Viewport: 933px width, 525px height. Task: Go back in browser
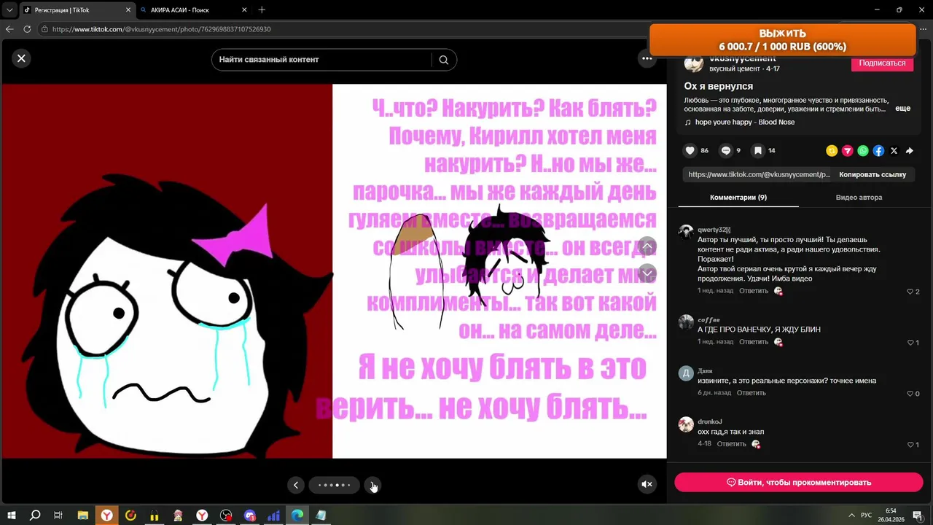tap(9, 29)
